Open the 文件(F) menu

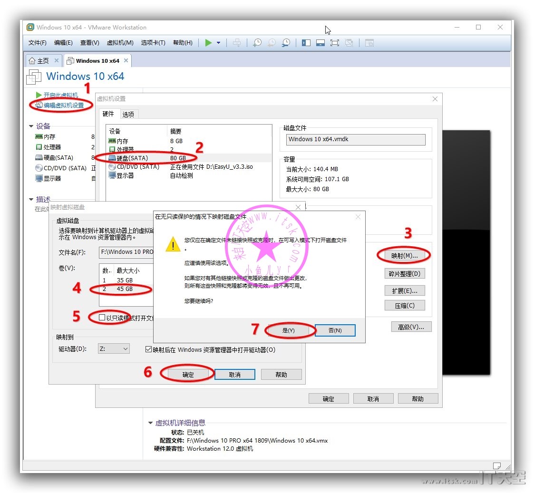38,43
